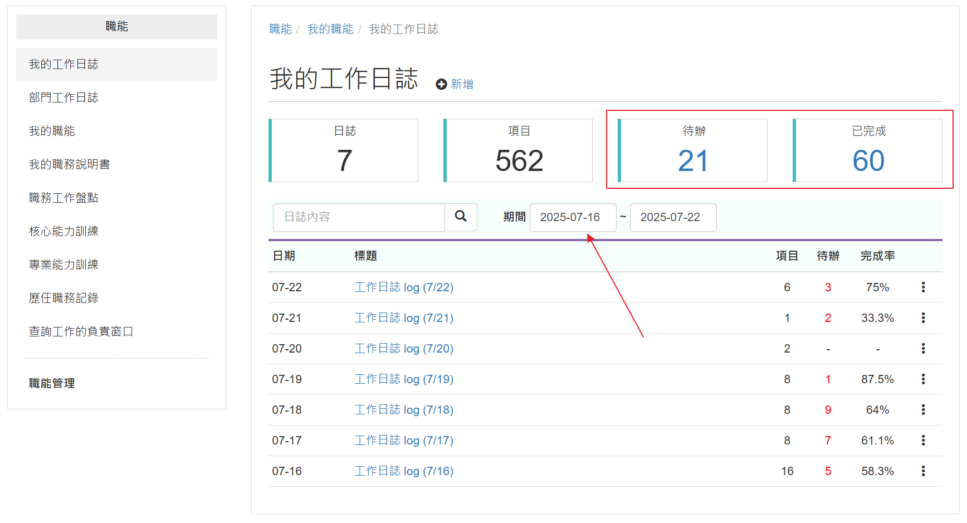This screenshot has height=523, width=967.
Task: Focus the 日誌內容 search field
Action: (359, 217)
